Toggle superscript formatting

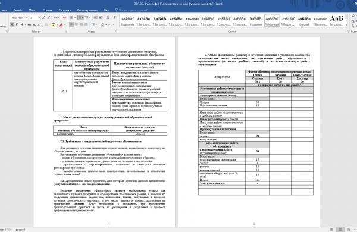pos(39,24)
